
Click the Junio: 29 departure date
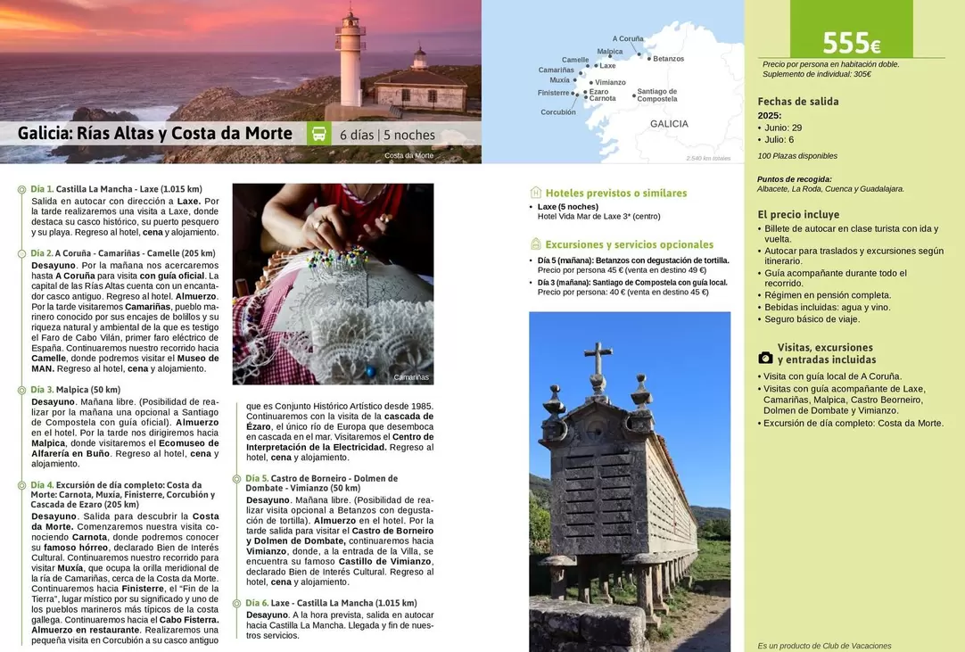click(783, 128)
